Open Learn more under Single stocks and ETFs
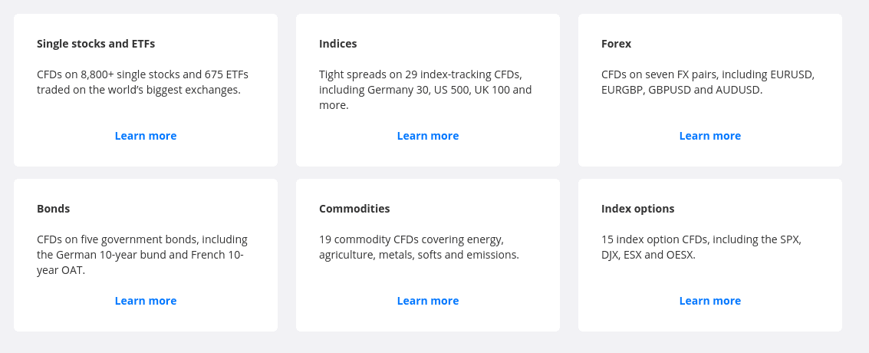Image resolution: width=869 pixels, height=353 pixels. [145, 136]
